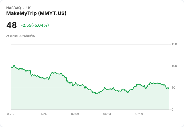The image size is (184, 127).
Task: Click the 04/23 x-axis date label
Action: pos(107,114)
